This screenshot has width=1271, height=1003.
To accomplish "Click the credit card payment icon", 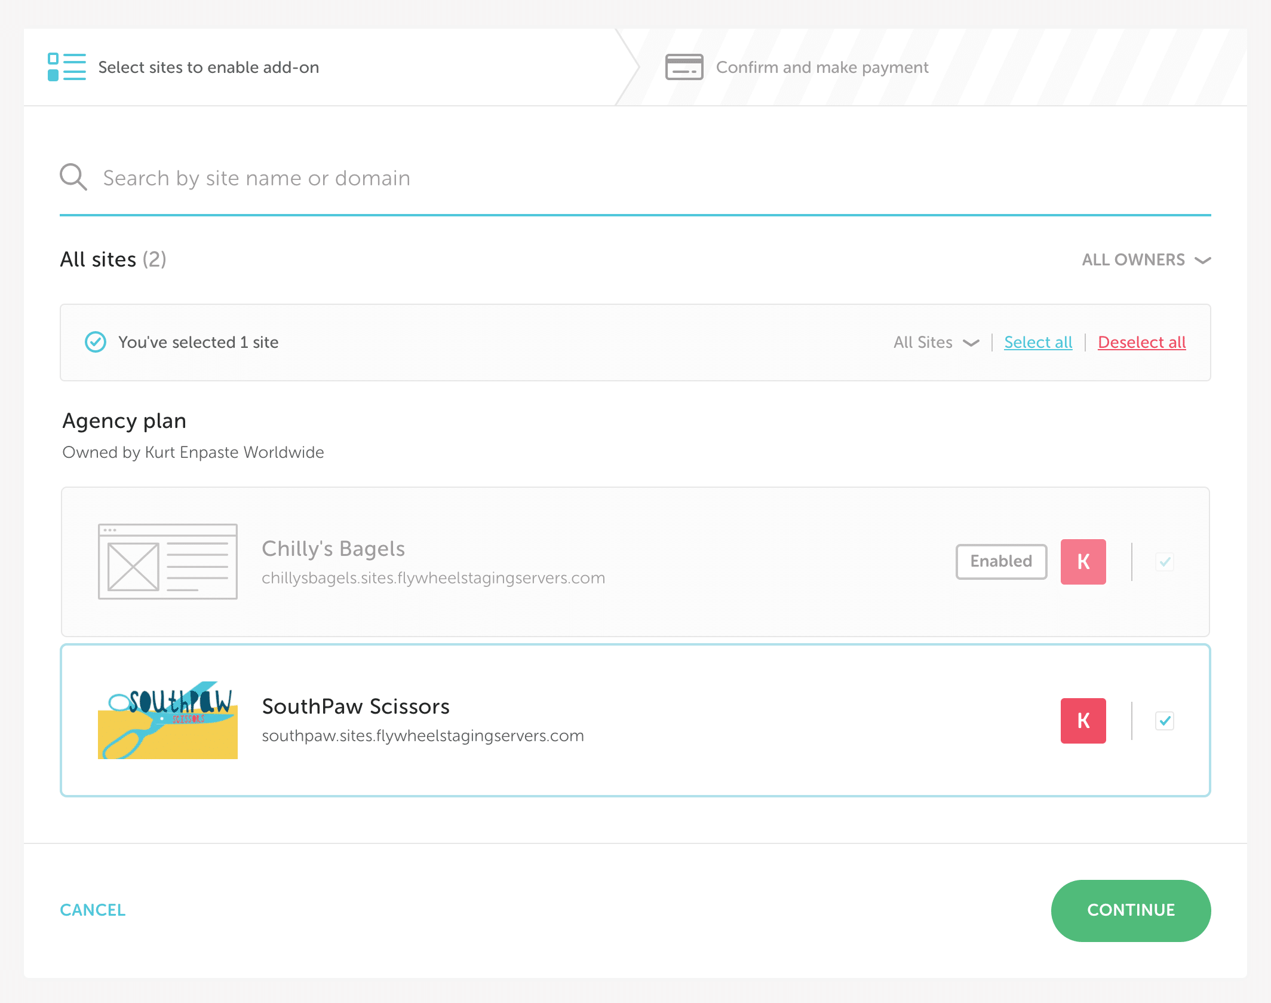I will (684, 67).
